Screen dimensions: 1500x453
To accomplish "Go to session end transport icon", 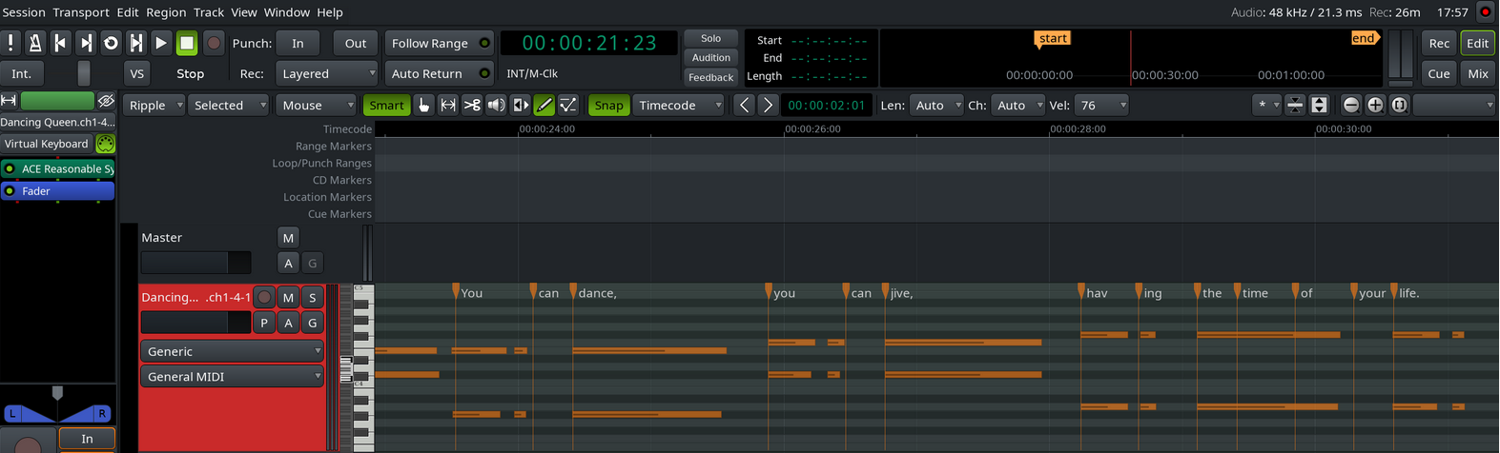I will pos(86,43).
